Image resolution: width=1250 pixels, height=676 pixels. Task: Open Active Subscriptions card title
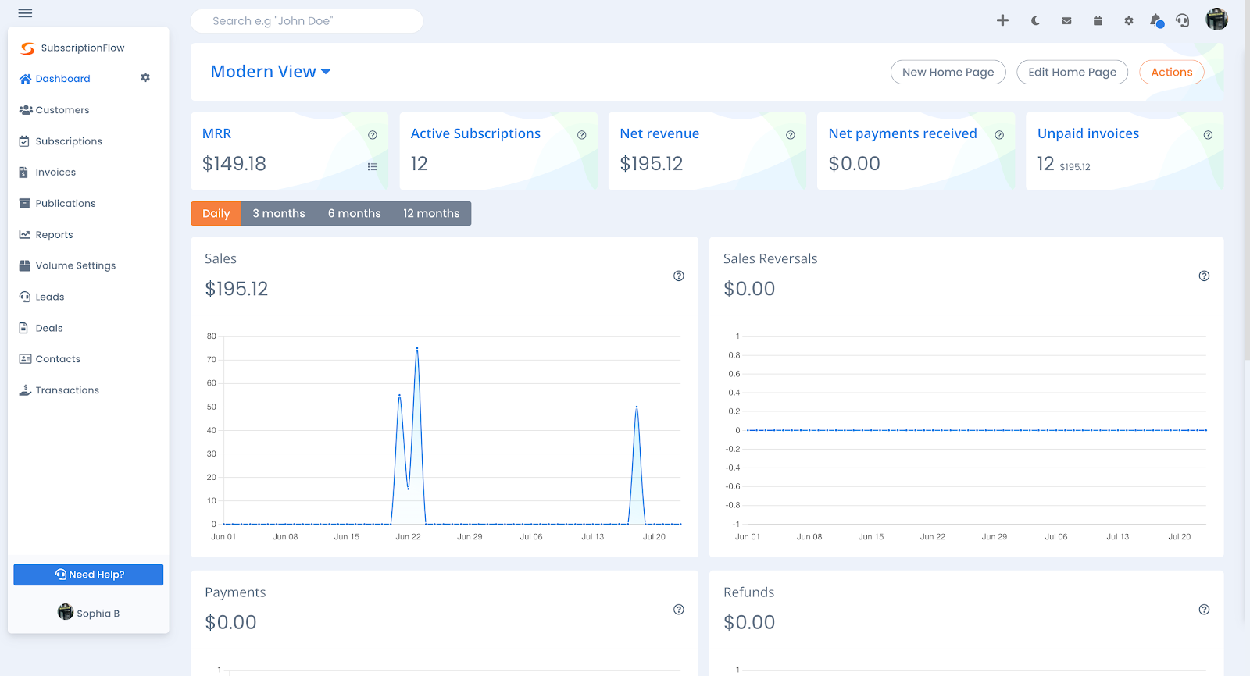[476, 133]
